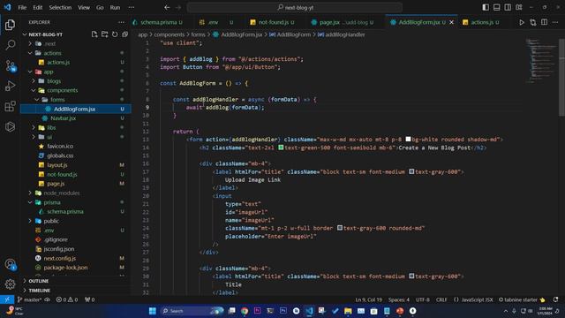The width and height of the screenshot is (565, 318).
Task: Click the next-blog-yt command center search
Action: pos(294,7)
